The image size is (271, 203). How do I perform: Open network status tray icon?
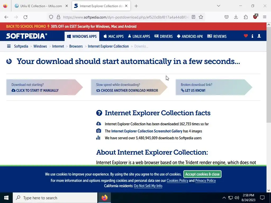click(231, 198)
